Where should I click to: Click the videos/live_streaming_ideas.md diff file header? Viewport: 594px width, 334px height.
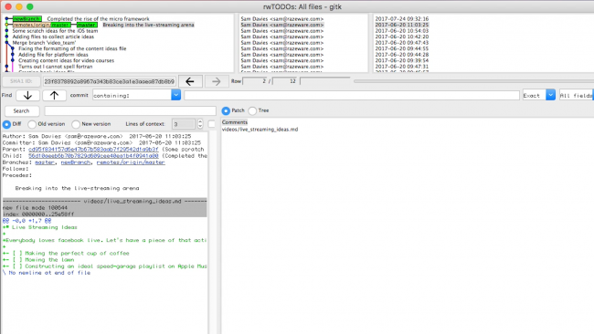[104, 202]
